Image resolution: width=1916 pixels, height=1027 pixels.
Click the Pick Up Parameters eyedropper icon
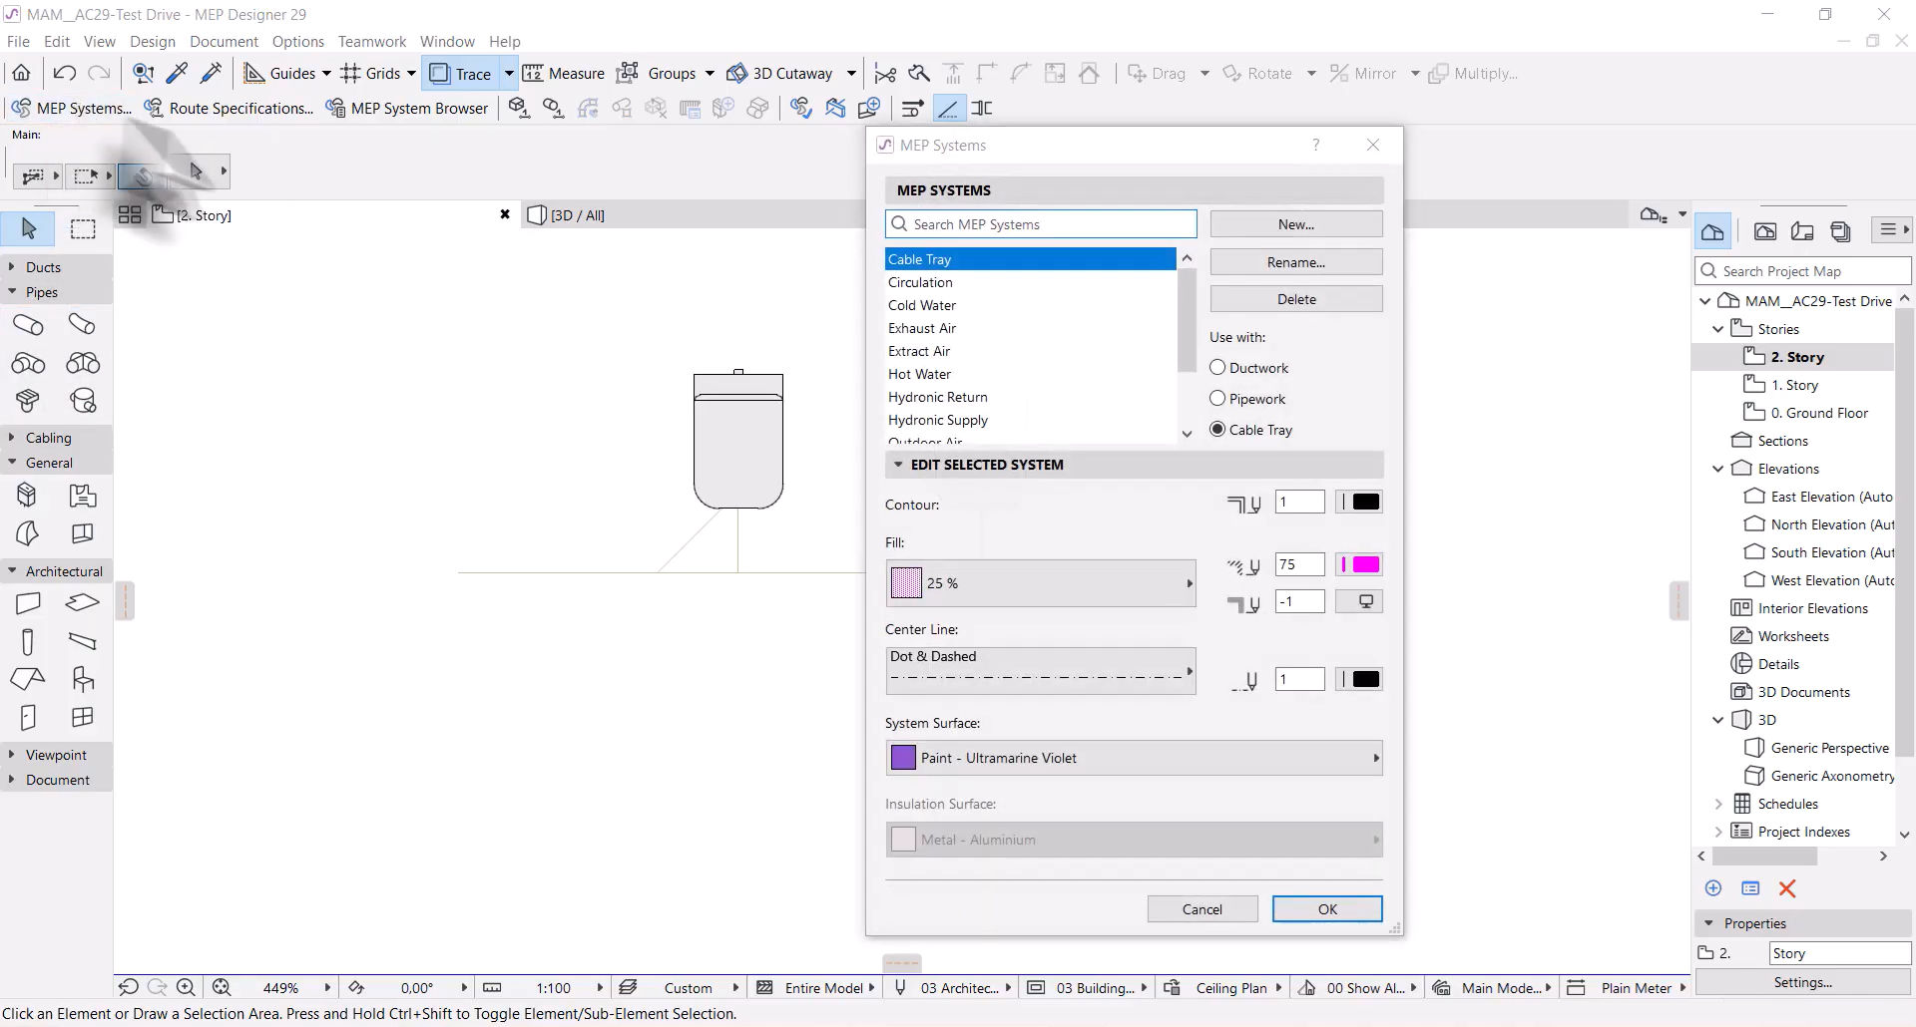point(177,73)
